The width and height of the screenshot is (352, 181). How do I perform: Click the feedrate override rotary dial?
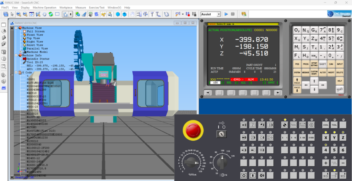tap(191, 163)
